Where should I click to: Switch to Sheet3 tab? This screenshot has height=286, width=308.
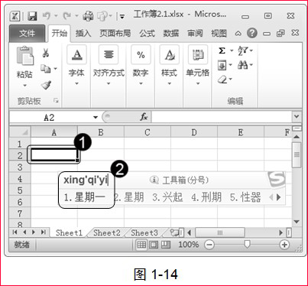coord(144,232)
